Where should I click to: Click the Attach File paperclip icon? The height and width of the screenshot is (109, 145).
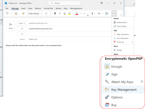click(x=92, y=14)
